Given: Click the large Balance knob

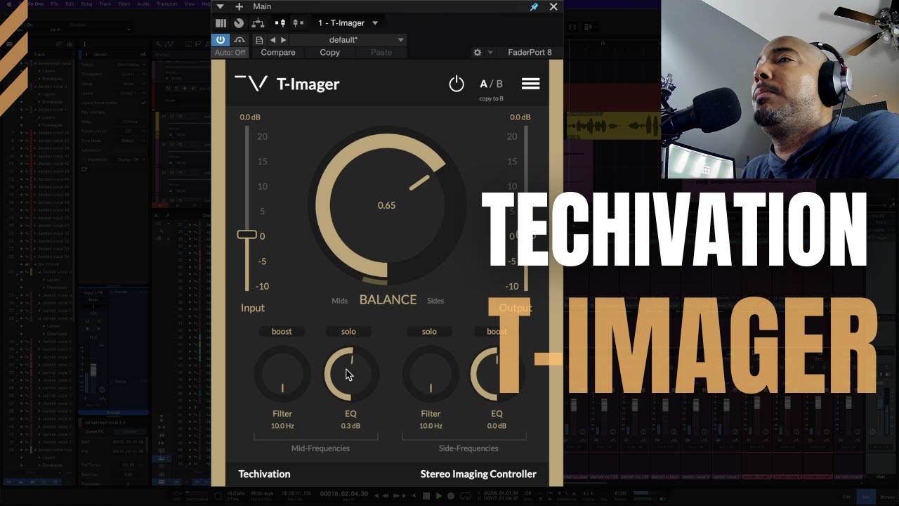Looking at the screenshot, I should pos(387,205).
